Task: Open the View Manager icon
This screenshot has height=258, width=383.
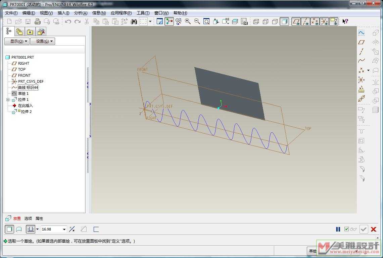Action: pyautogui.click(x=244, y=21)
